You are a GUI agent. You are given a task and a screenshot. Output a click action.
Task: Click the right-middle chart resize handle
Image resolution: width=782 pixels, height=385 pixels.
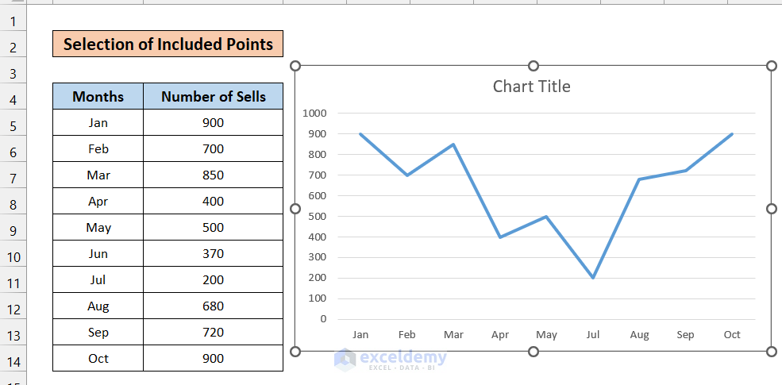tap(772, 209)
